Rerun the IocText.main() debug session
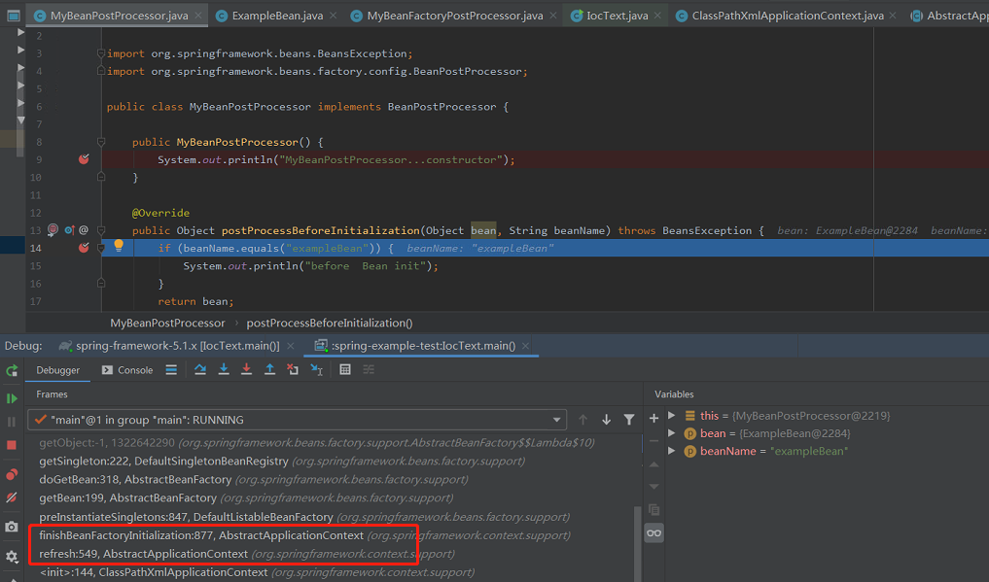989x582 pixels. click(x=12, y=370)
